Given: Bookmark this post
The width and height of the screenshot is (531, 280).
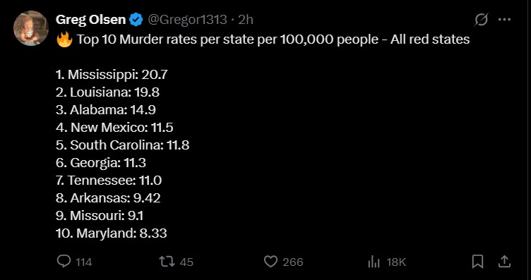Looking at the screenshot, I should [x=477, y=262].
